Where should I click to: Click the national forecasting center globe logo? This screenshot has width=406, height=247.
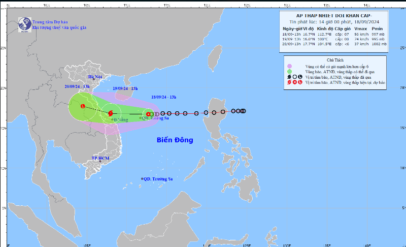25,24
